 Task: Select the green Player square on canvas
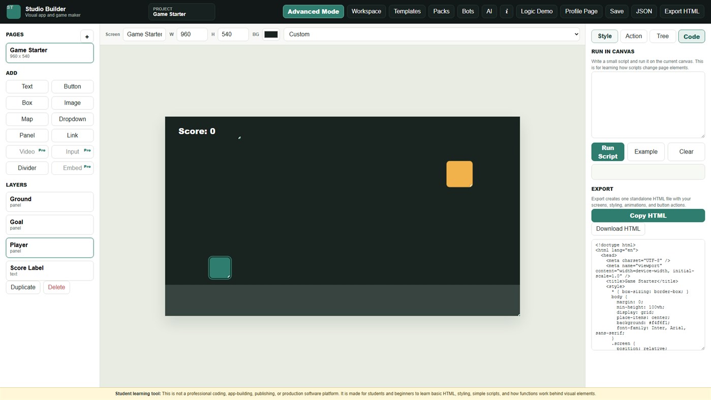click(x=220, y=268)
